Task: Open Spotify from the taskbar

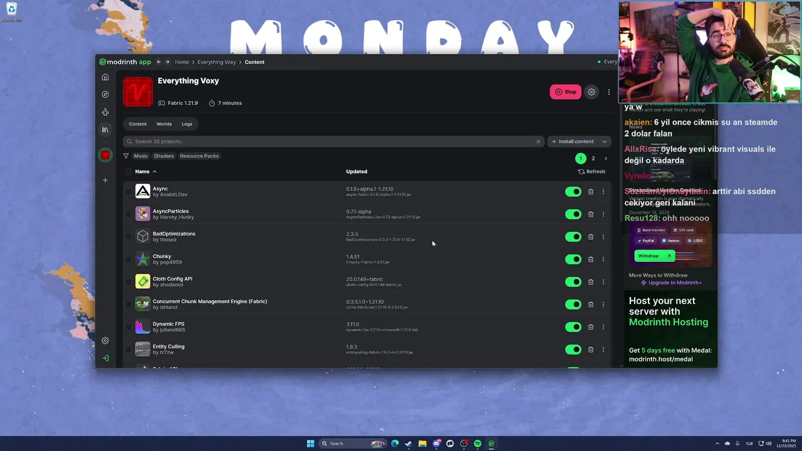Action: coord(477,443)
